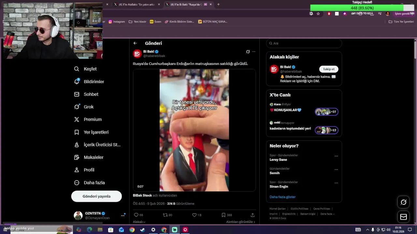The image size is (417, 234).
Task: Go back with Gönderi arrow
Action: [x=135, y=43]
